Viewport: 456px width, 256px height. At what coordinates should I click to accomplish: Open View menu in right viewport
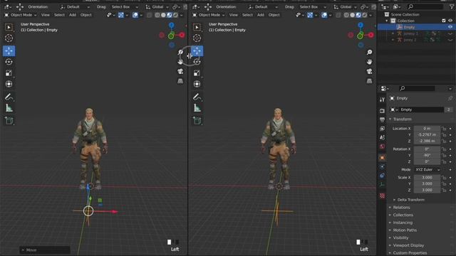tap(233, 15)
